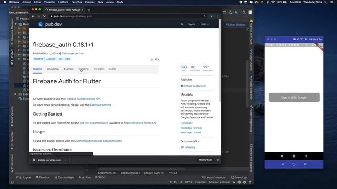Viewport: 337px width, 189px height.
Task: Collapse the top project tree folder
Action: (x=16, y=24)
